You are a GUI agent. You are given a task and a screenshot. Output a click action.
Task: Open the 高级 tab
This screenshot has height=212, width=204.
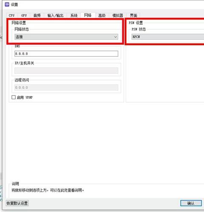point(102,15)
